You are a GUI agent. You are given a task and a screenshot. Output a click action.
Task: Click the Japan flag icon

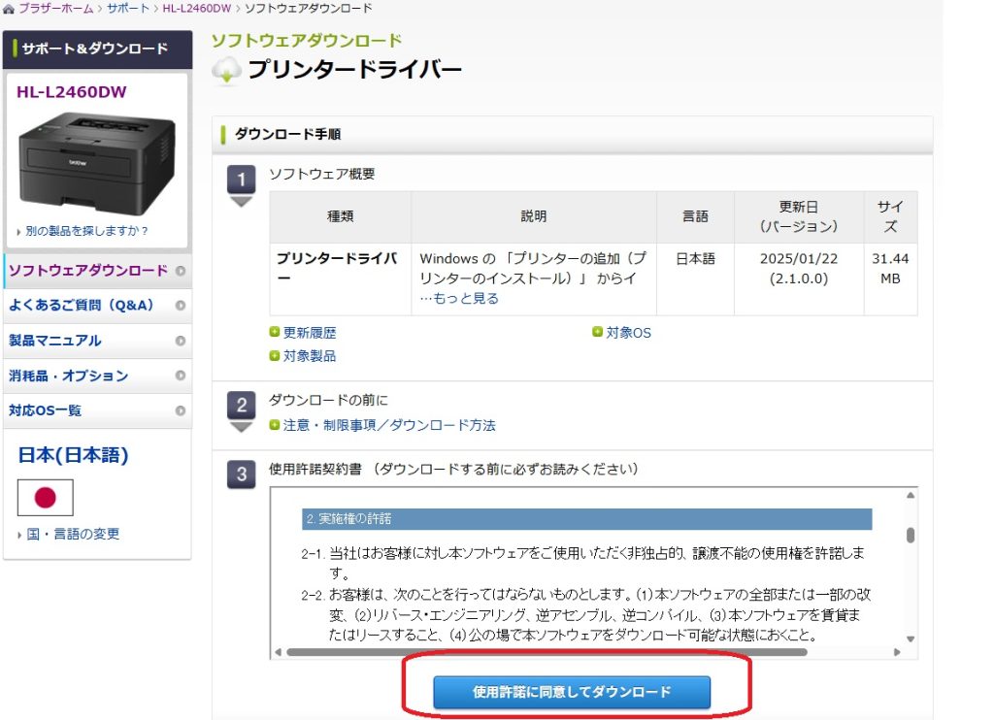[46, 498]
